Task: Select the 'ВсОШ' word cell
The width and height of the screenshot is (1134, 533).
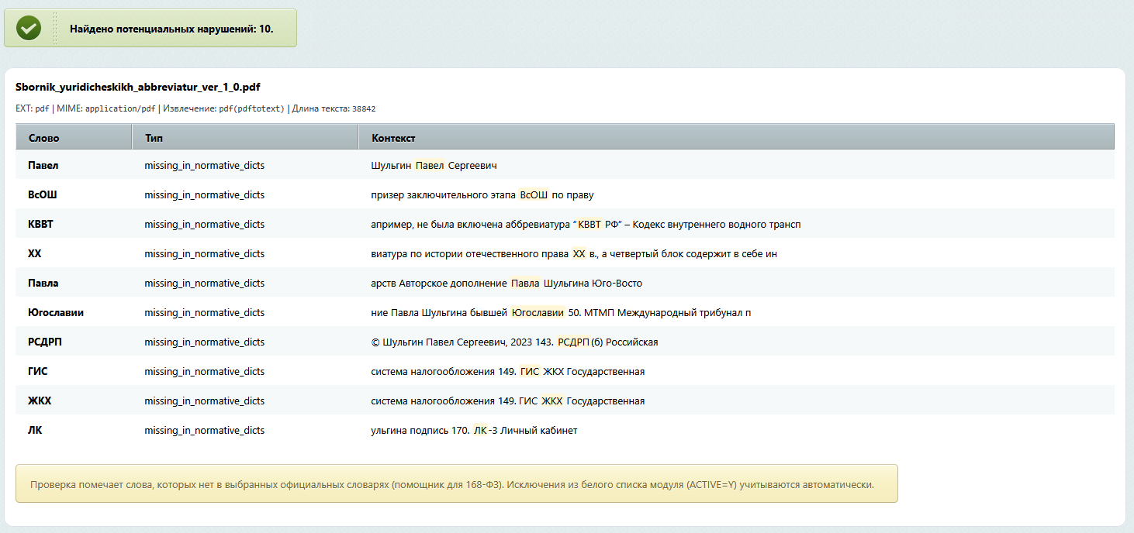Action: [43, 194]
